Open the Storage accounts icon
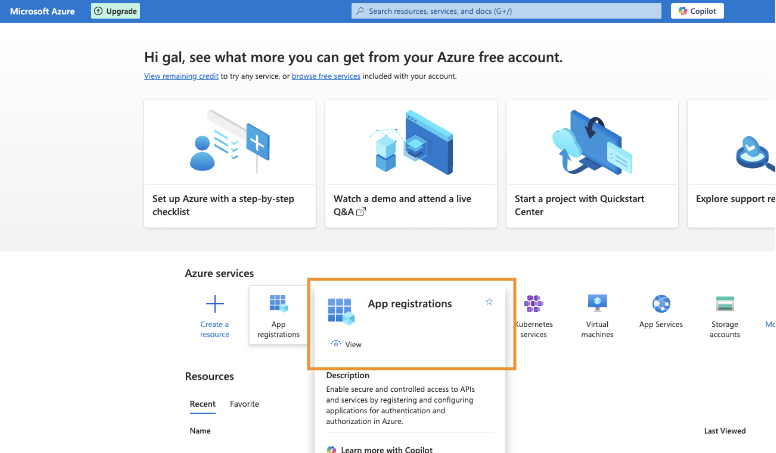Image resolution: width=776 pixels, height=453 pixels. [725, 304]
